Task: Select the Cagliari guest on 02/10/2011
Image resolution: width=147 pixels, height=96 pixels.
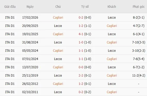Action: [x=112, y=92]
